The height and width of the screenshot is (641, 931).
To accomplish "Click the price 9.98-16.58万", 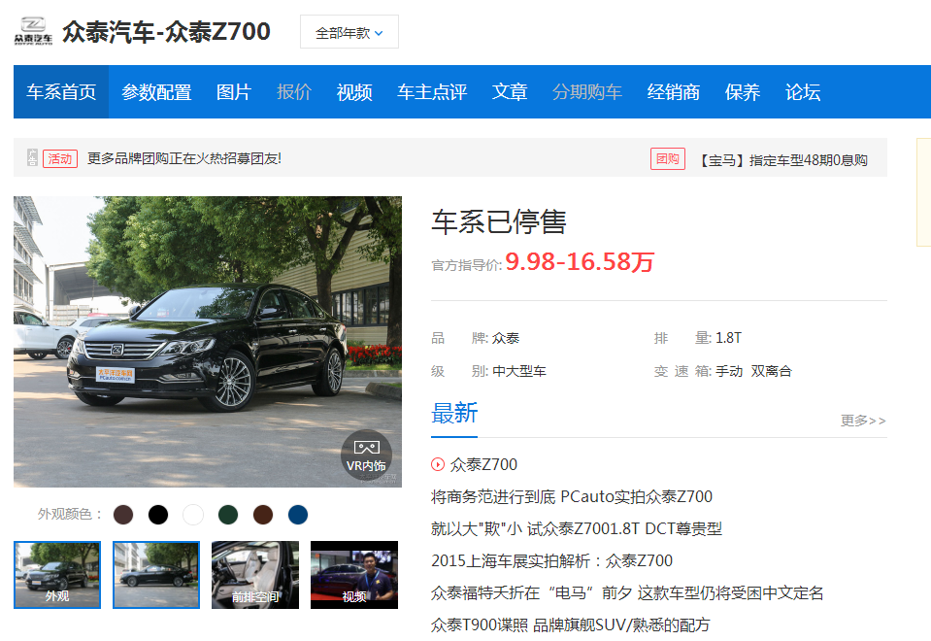I will coord(580,261).
